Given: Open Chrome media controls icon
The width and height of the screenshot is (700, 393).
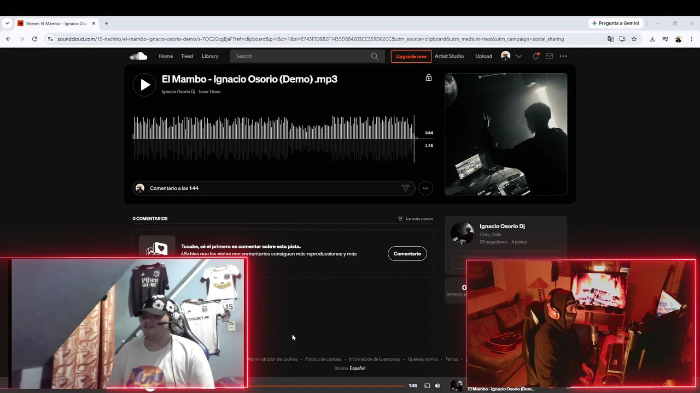Looking at the screenshot, I should pyautogui.click(x=665, y=39).
